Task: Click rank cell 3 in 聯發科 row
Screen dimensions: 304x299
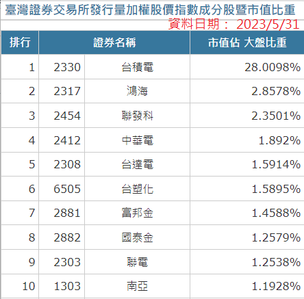Action: [20, 116]
